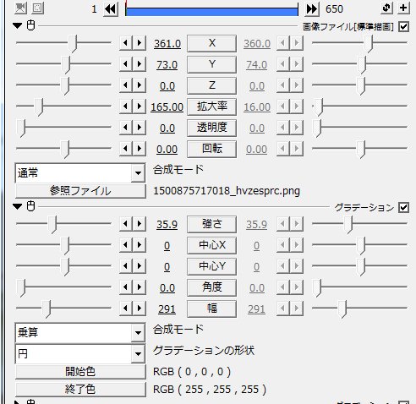Click the end frame number 650
Screen dimensions: 416x404
coord(334,9)
